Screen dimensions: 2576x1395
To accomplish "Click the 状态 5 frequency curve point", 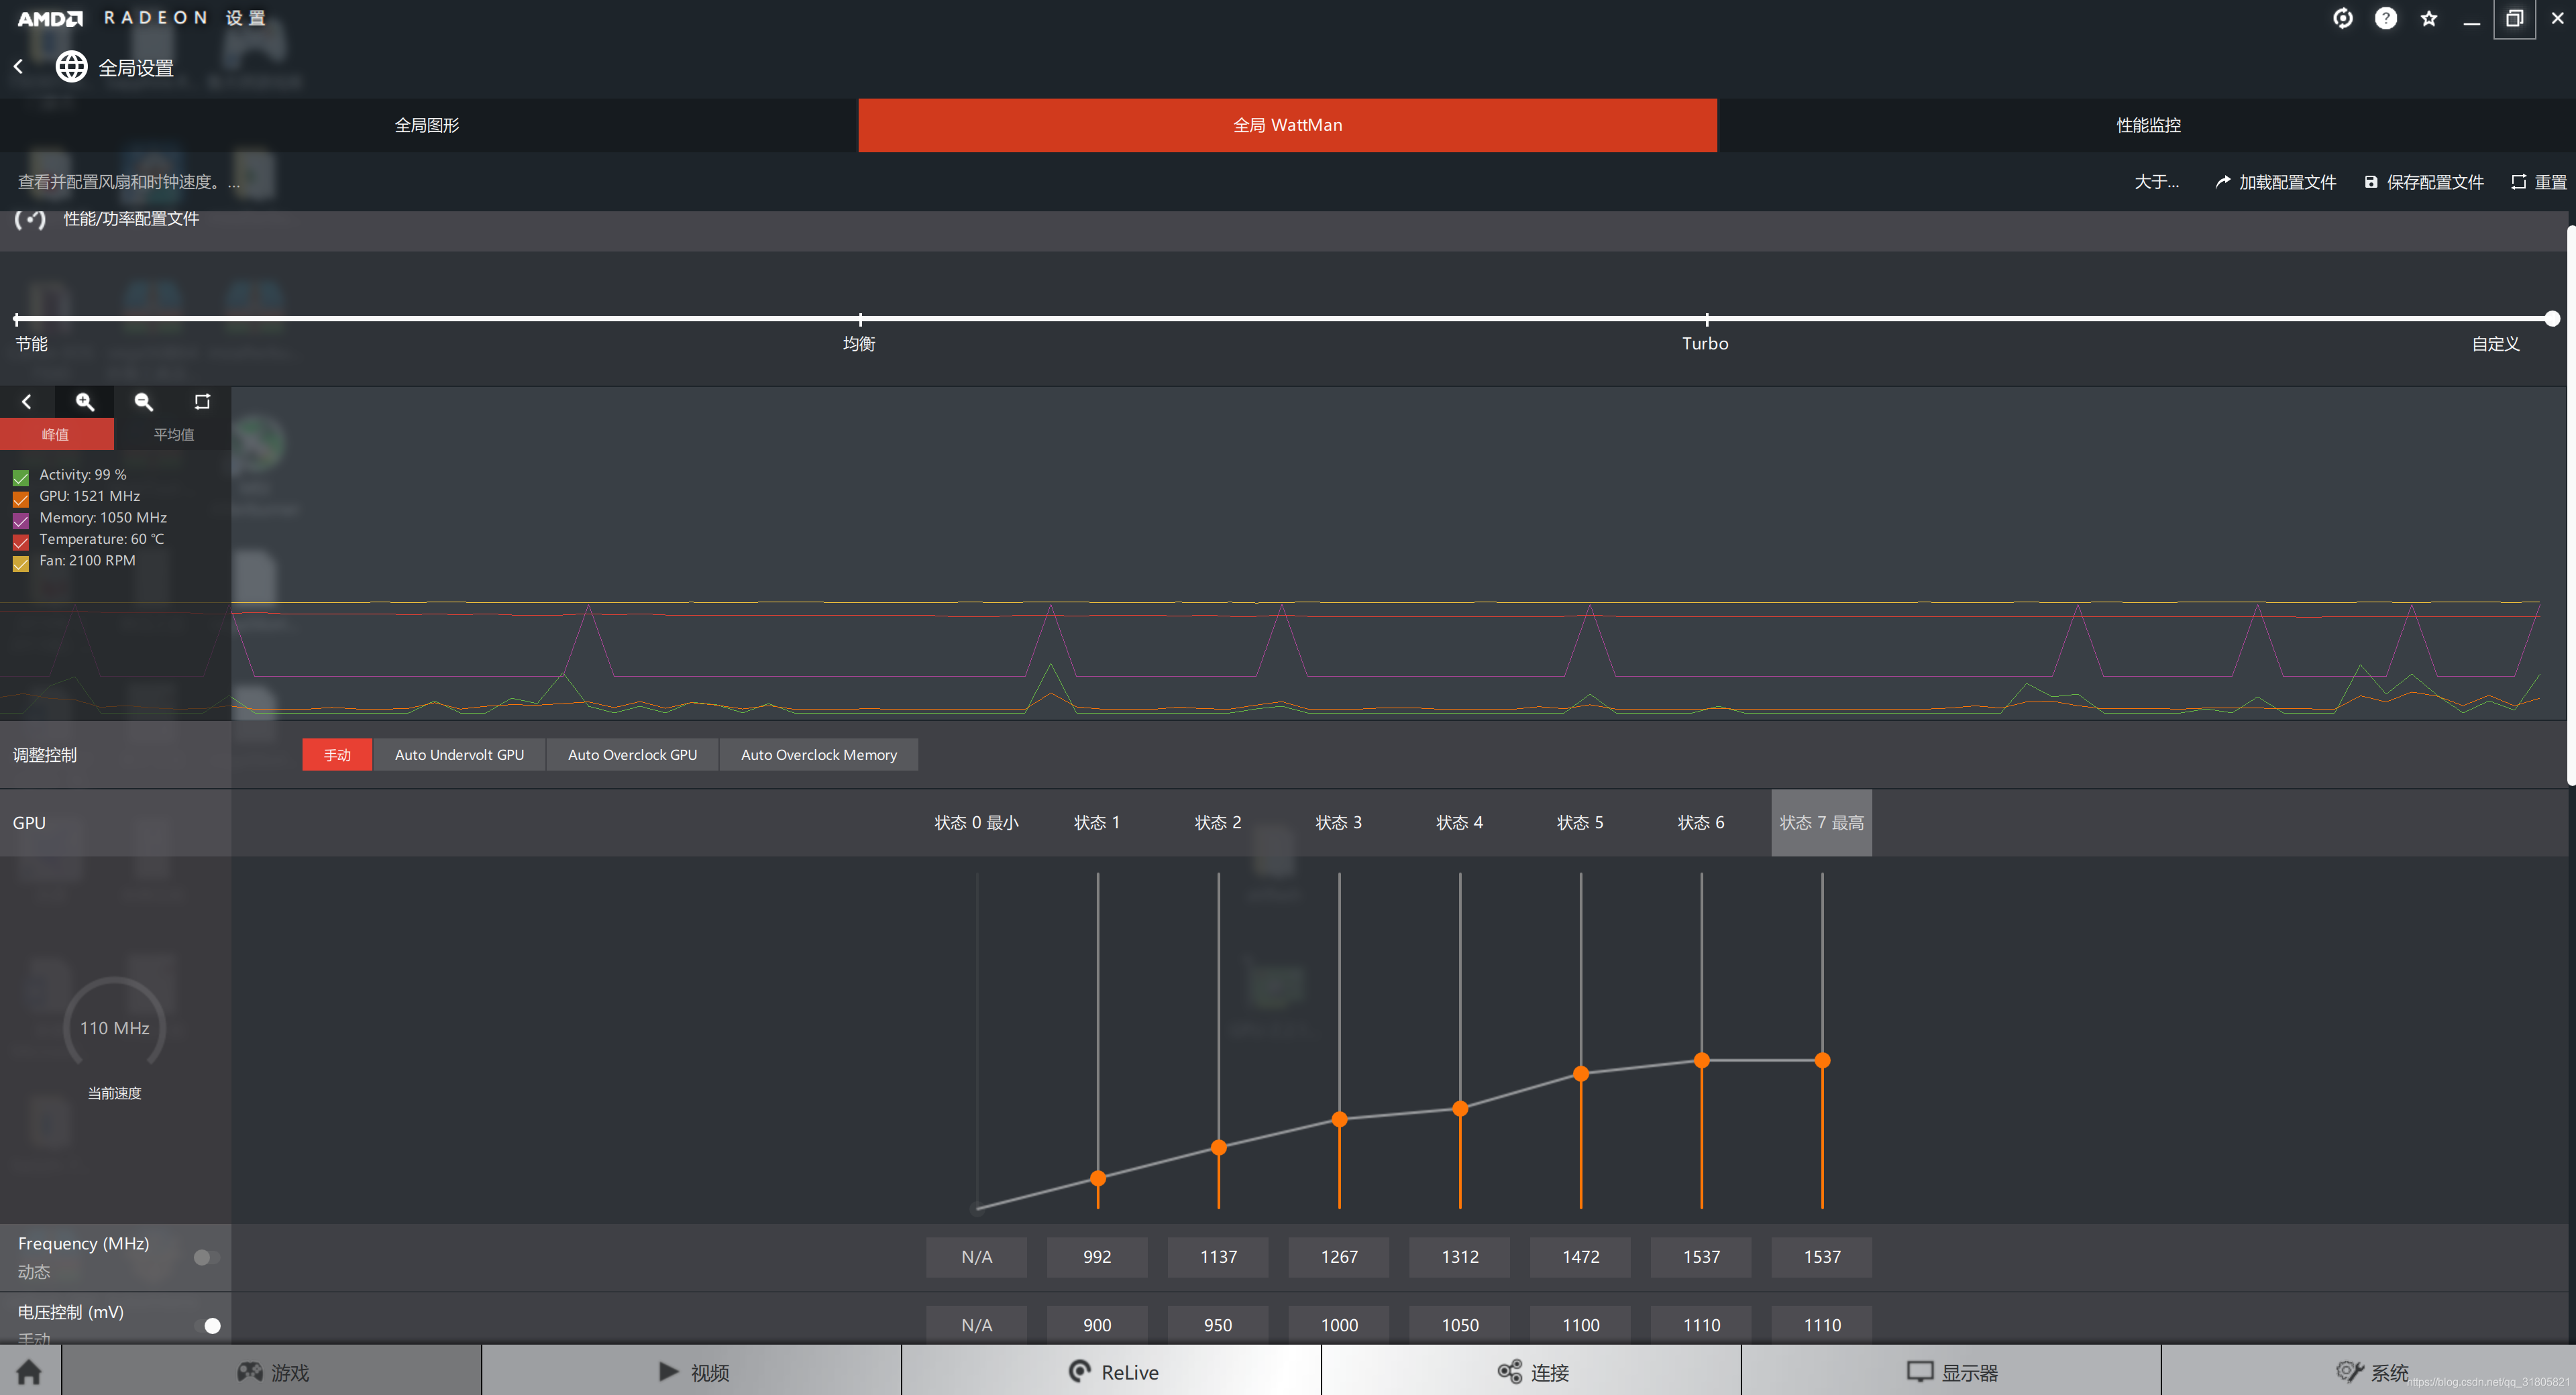I will 1581,1073.
